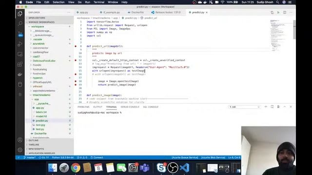Close the predict.py editor tab
The image size is (312, 175).
[x=207, y=13]
